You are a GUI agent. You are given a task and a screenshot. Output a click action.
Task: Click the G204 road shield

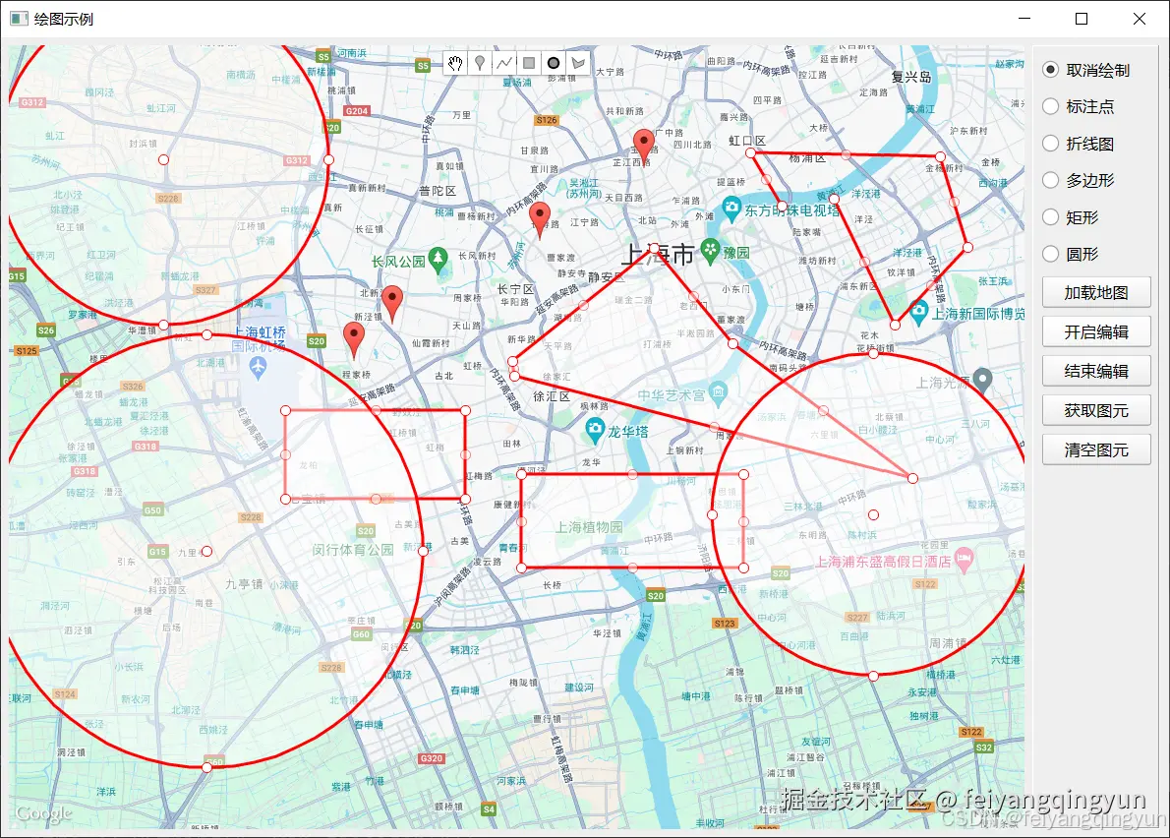coord(357,110)
